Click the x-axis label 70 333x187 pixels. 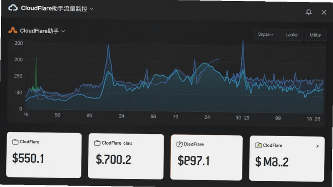[175, 117]
